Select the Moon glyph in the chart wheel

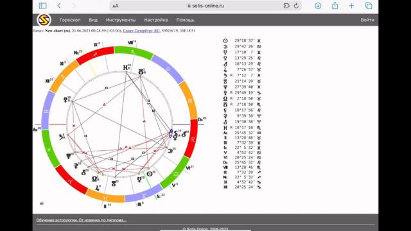[170, 151]
